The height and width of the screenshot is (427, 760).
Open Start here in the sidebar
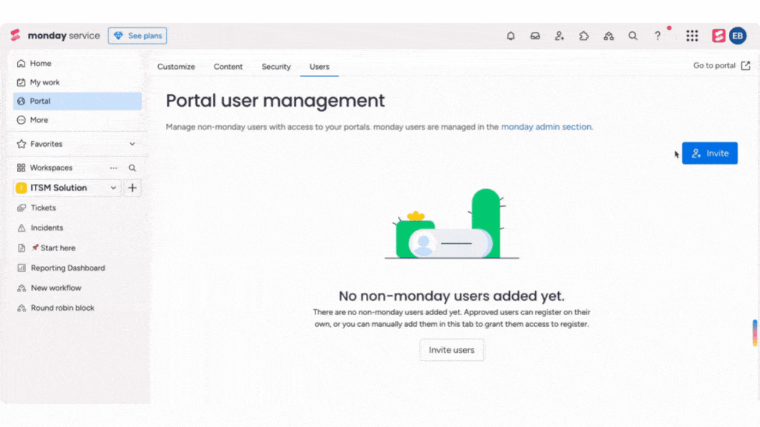tap(53, 248)
